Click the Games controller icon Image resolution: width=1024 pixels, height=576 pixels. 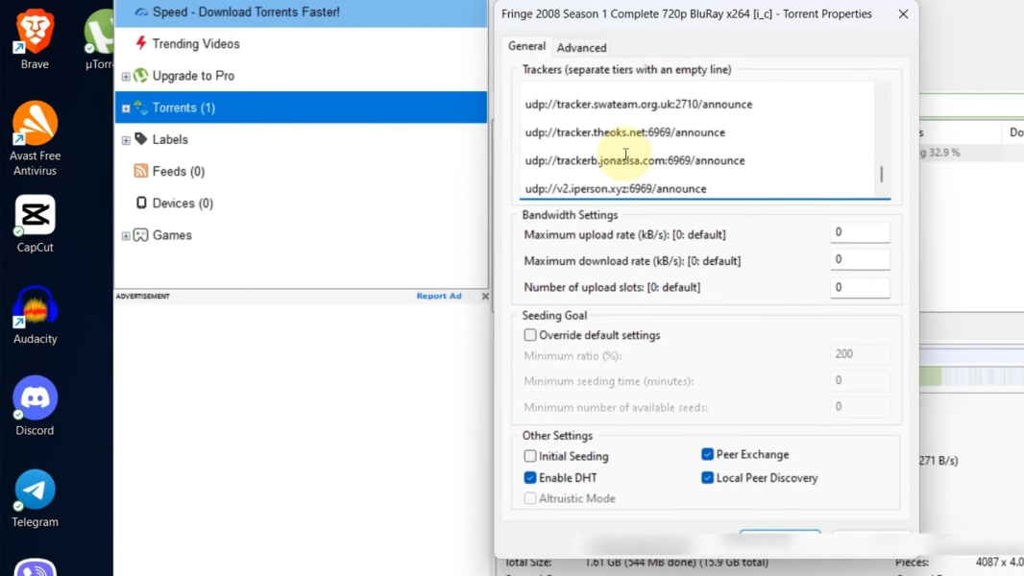pos(140,235)
